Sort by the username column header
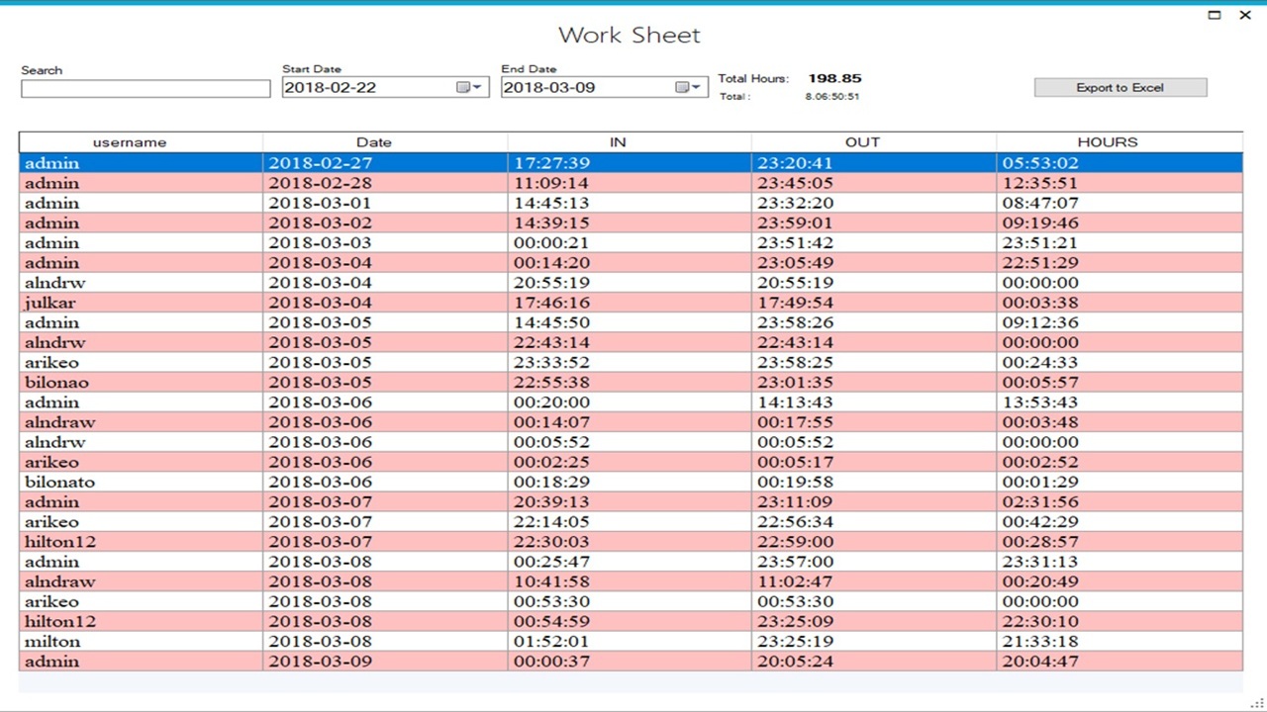Screen dimensions: 1267x712 (x=130, y=142)
